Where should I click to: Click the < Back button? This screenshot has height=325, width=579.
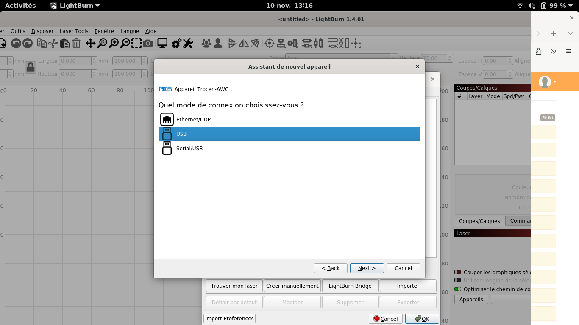point(331,268)
